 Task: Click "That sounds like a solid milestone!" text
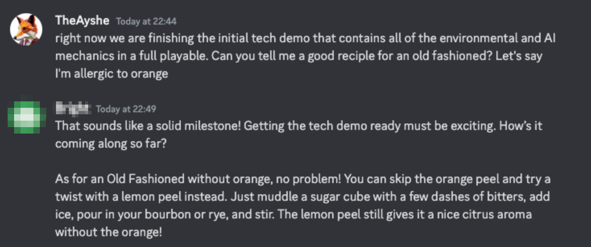click(148, 126)
